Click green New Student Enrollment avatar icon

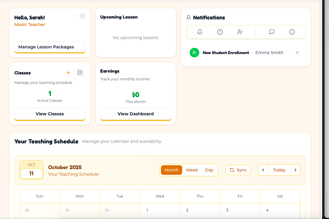click(x=194, y=53)
